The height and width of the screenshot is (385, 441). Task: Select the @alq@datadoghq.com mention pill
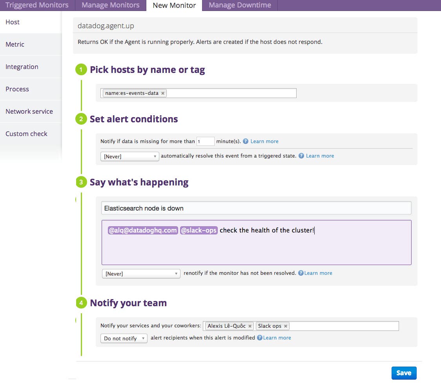[143, 230]
